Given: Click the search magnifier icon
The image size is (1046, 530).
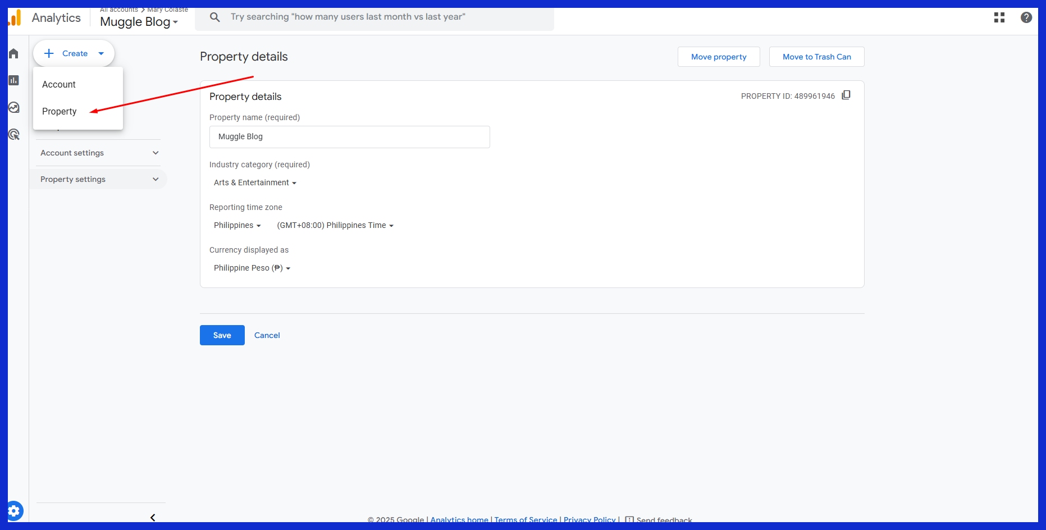Looking at the screenshot, I should [214, 17].
